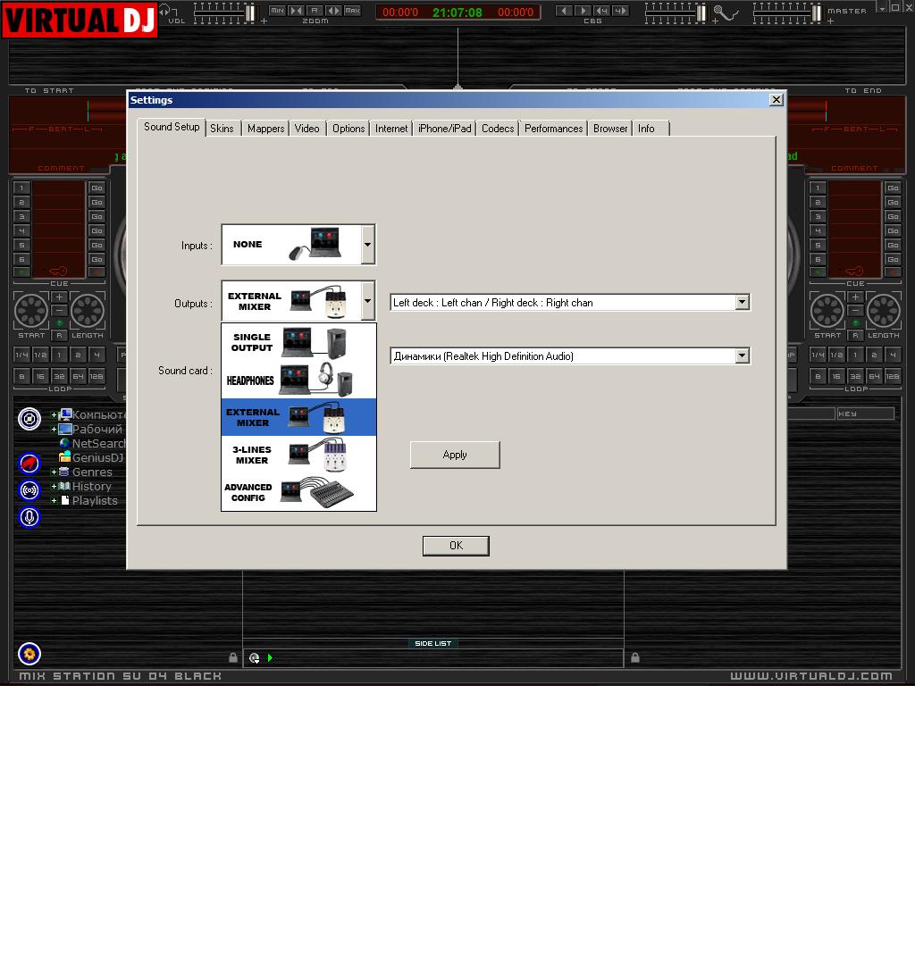915x953 pixels.
Task: Open the sound card Realtek dropdown
Action: click(x=742, y=355)
